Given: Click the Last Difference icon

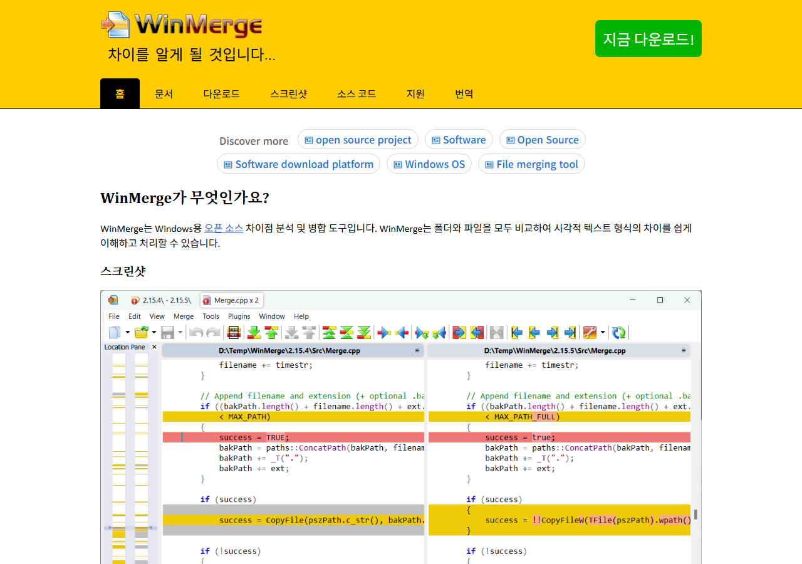Looking at the screenshot, I should point(365,332).
